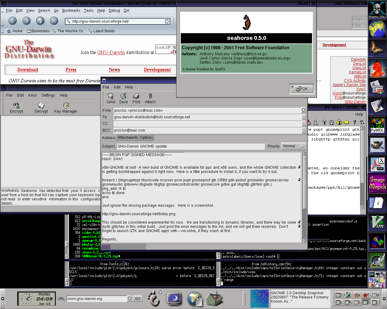Open Apple's Darwin Site link
The height and width of the screenshot is (309, 387).
coord(349,85)
